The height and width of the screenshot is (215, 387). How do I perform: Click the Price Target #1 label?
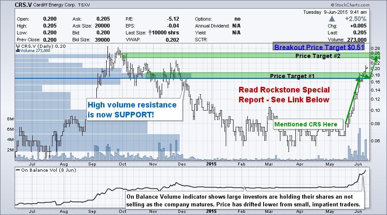[x=292, y=76]
